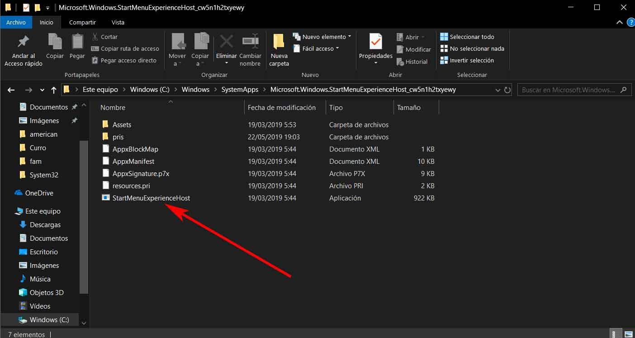635x338 pixels.
Task: Click the Properties checkmark icon in title bar
Action: 26,8
